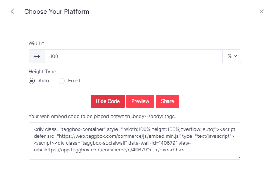Click the chevron beside the % unit

[235, 56]
